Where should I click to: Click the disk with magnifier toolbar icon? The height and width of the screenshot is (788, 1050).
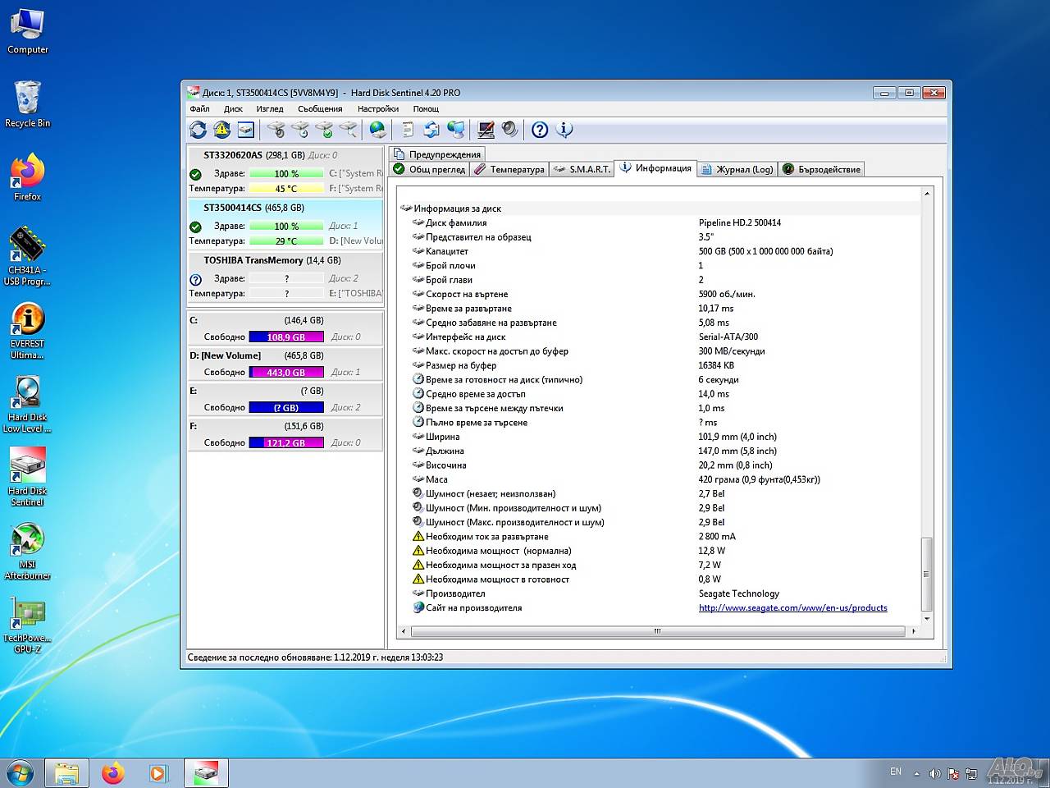click(x=348, y=130)
